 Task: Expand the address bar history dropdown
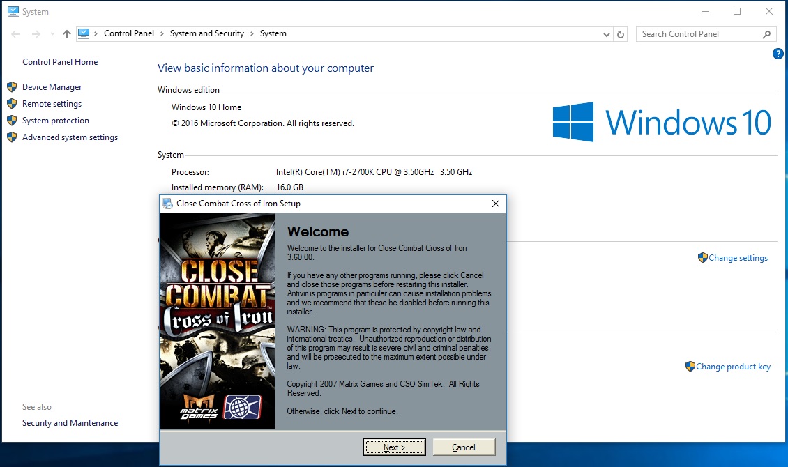coord(607,34)
